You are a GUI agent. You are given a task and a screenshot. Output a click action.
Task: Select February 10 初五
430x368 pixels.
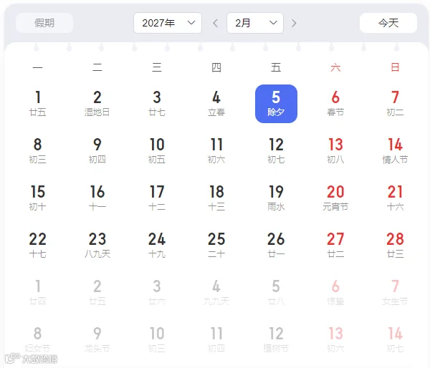[157, 151]
